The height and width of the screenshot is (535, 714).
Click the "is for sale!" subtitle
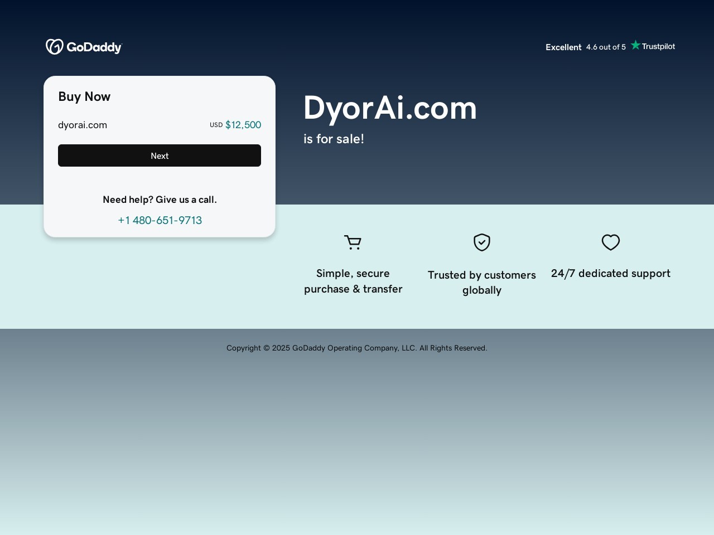tap(334, 139)
